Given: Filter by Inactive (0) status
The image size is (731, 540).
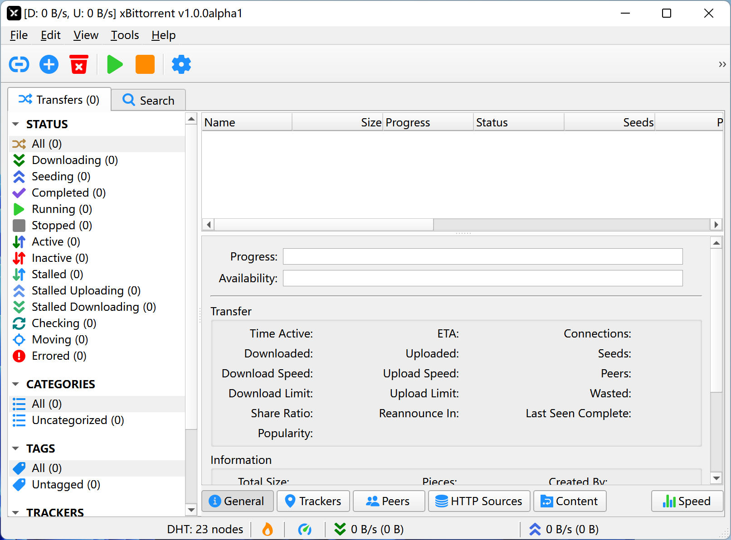Looking at the screenshot, I should (97, 258).
